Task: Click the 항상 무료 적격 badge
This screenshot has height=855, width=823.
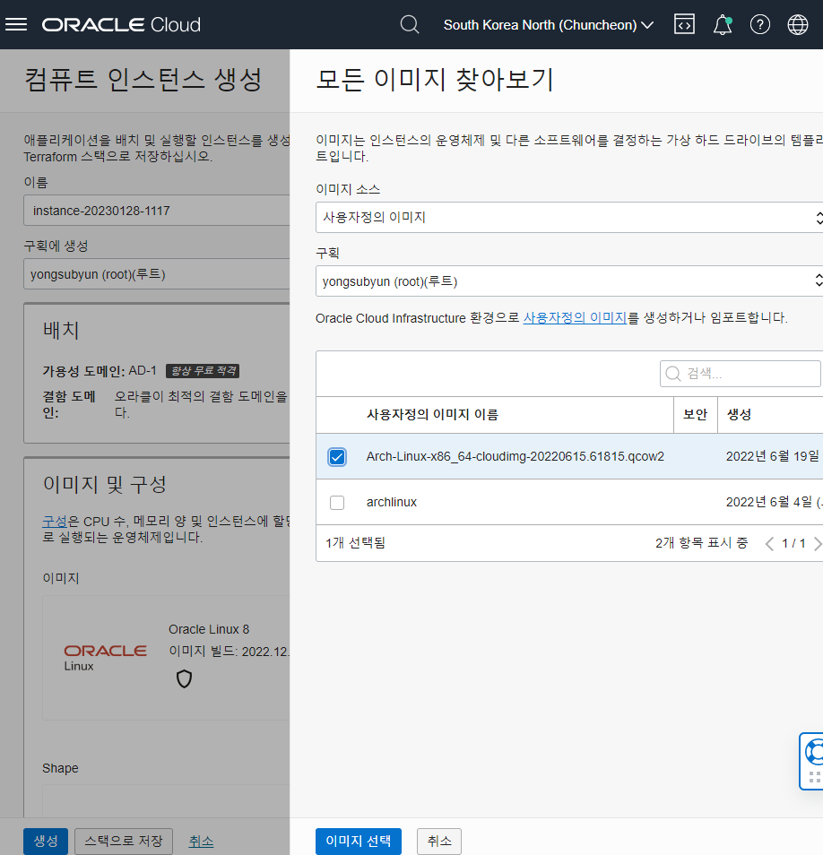Action: 203,371
